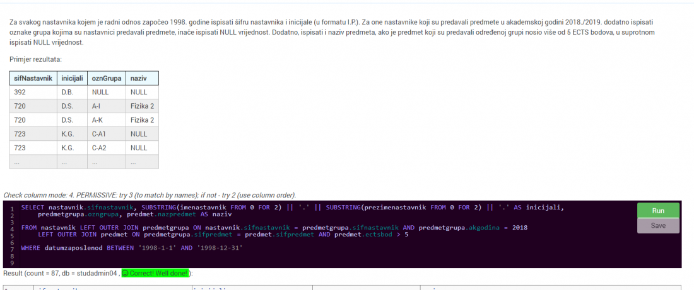This screenshot has width=694, height=290.
Task: Run the SQL query with the green Run button
Action: tap(658, 211)
